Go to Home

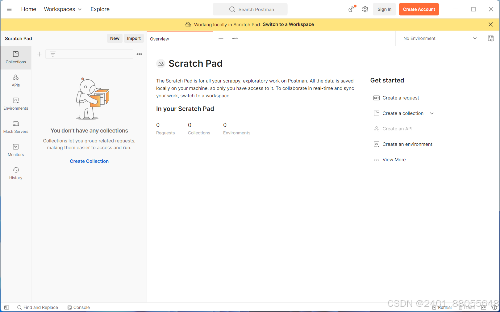pos(29,9)
